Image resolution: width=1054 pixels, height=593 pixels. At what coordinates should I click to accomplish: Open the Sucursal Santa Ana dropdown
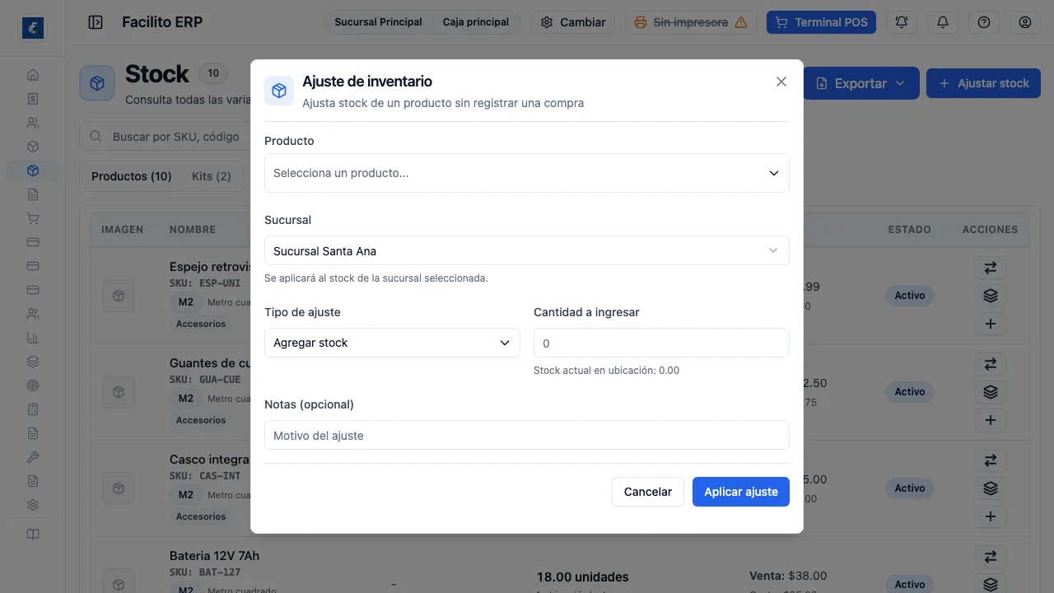527,251
